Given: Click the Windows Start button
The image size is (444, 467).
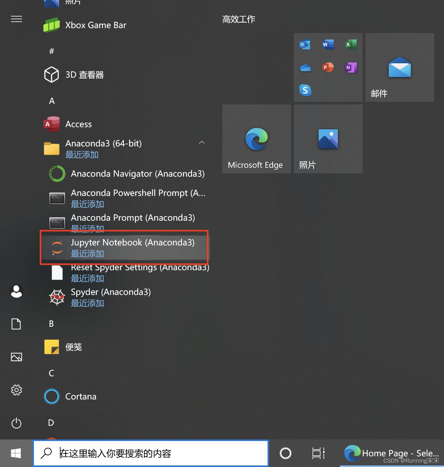Looking at the screenshot, I should (x=16, y=453).
